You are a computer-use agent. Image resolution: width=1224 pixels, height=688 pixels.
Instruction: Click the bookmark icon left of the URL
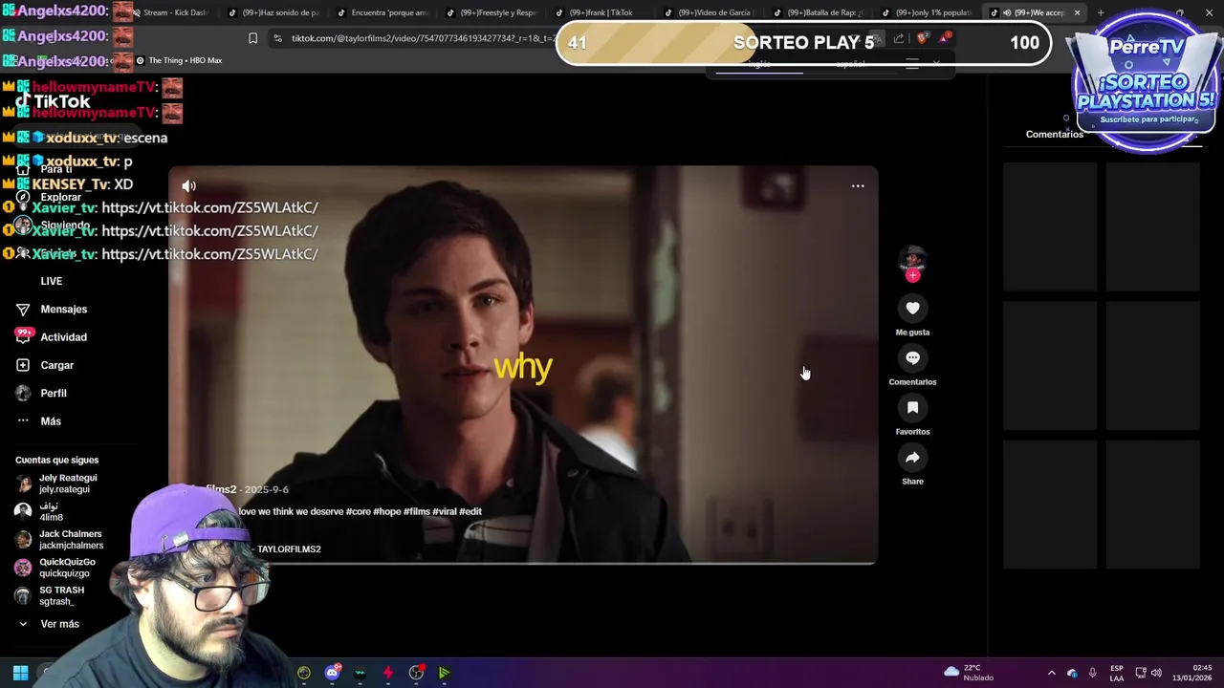point(252,38)
